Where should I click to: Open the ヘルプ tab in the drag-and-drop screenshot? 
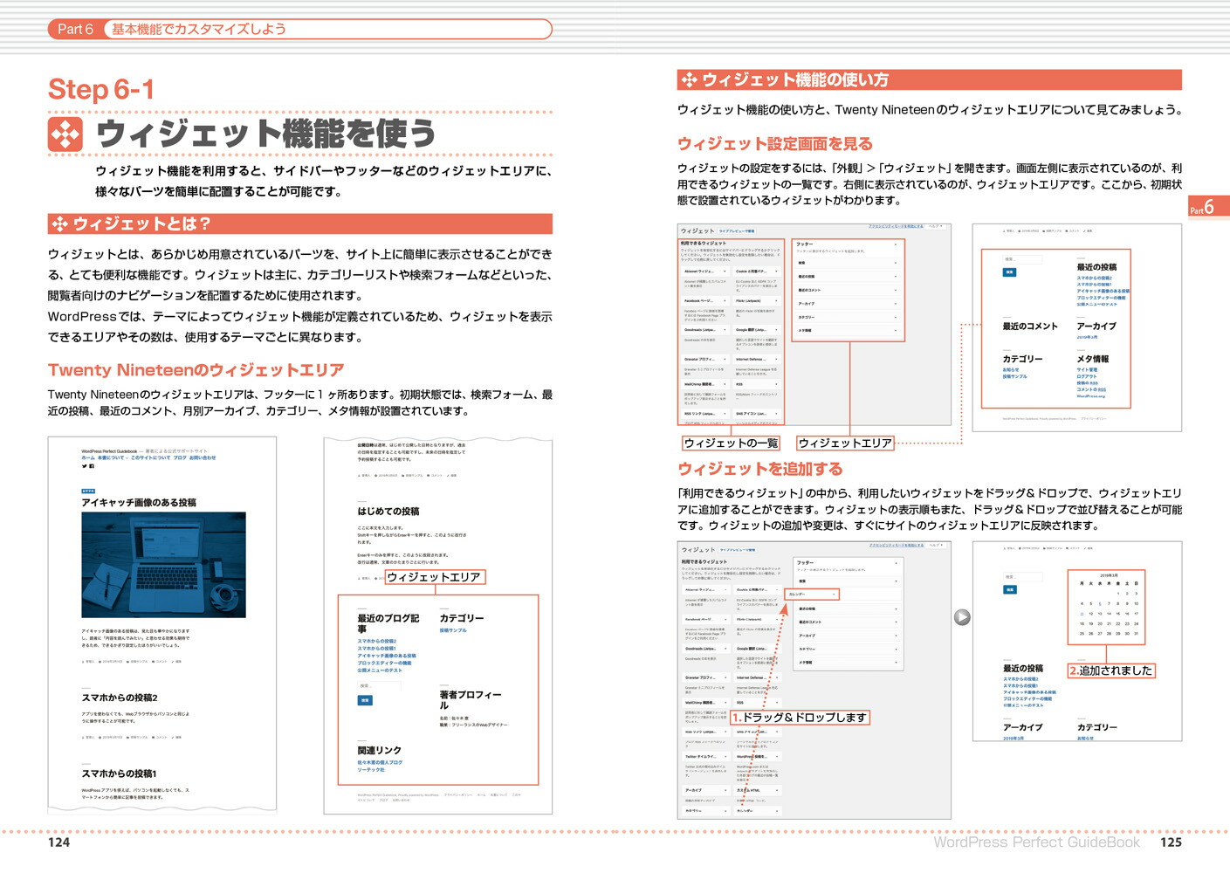coord(935,546)
